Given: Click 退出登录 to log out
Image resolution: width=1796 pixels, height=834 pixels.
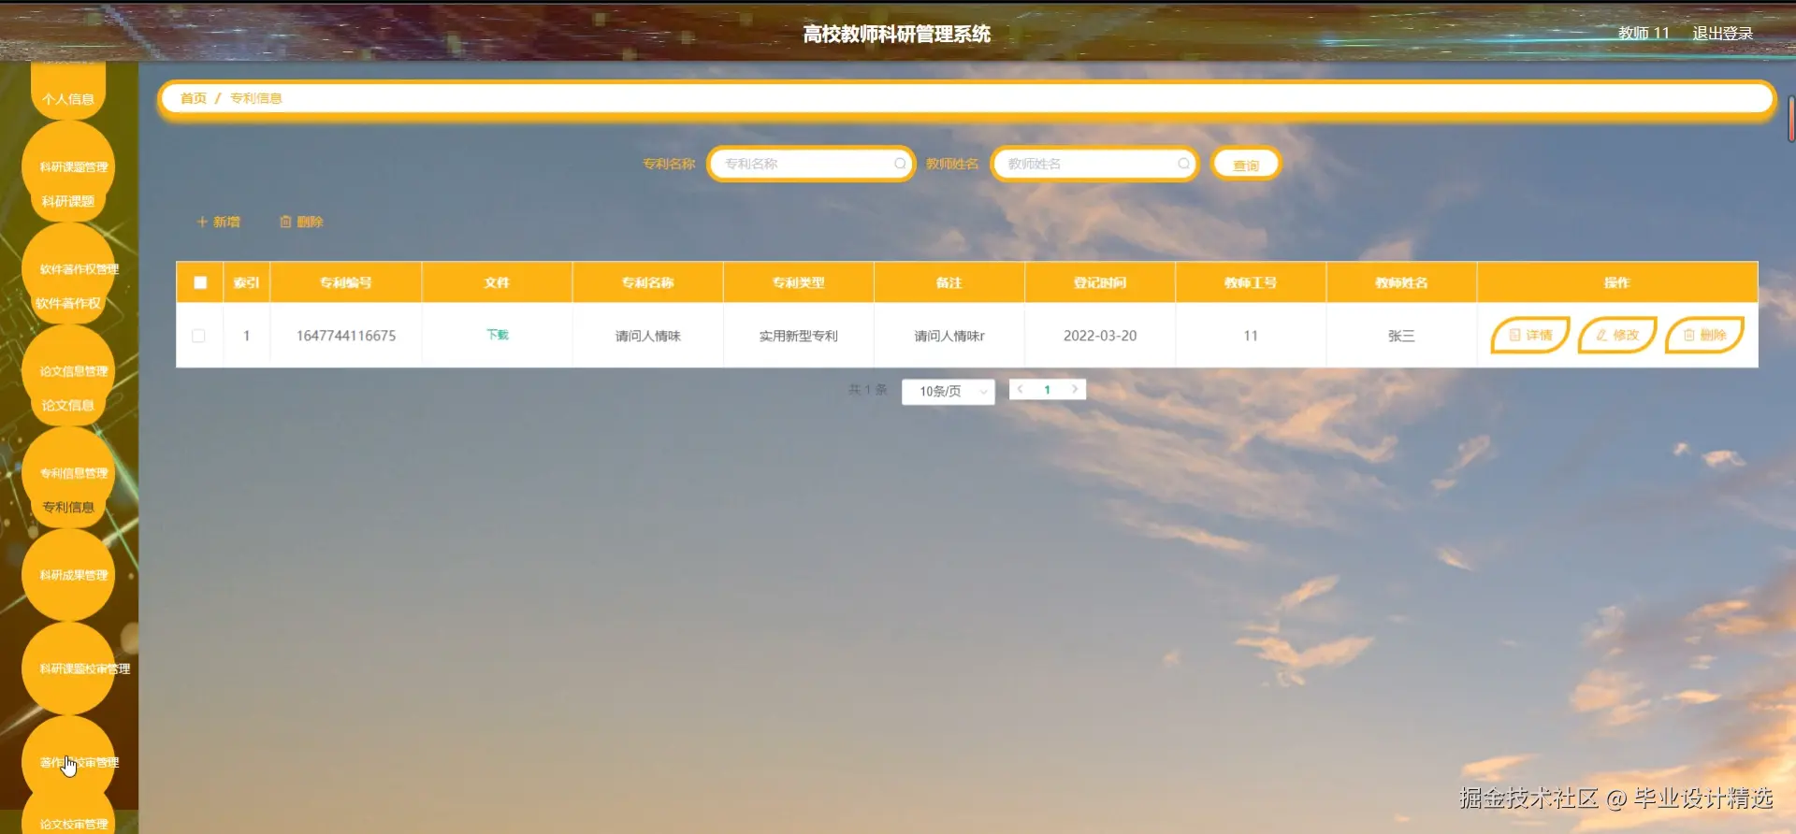Looking at the screenshot, I should point(1722,33).
